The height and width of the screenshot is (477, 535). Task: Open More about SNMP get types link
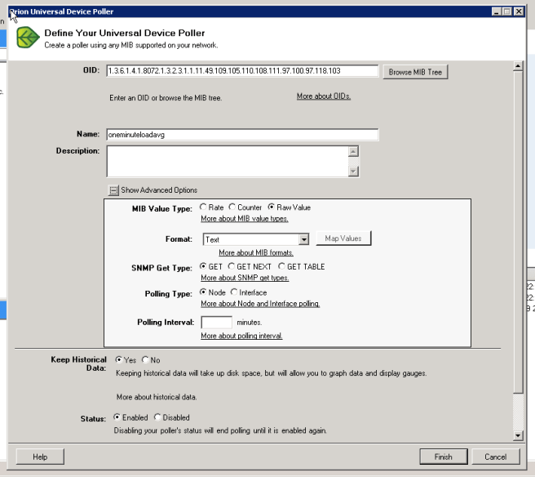tap(245, 278)
